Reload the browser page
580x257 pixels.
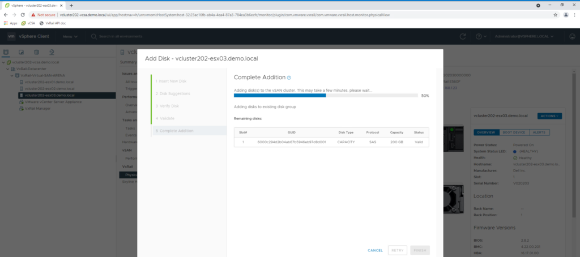point(23,15)
